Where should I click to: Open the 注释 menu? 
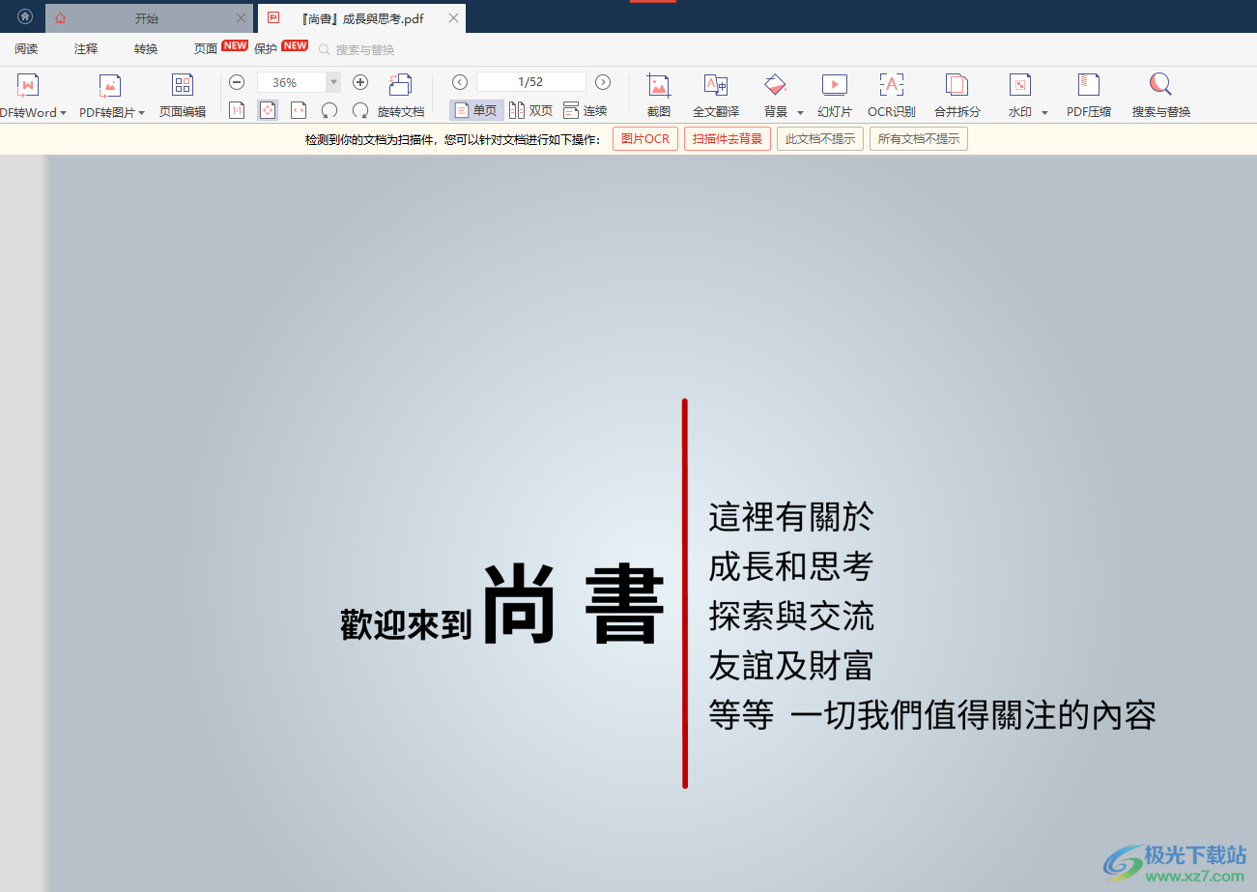coord(86,49)
